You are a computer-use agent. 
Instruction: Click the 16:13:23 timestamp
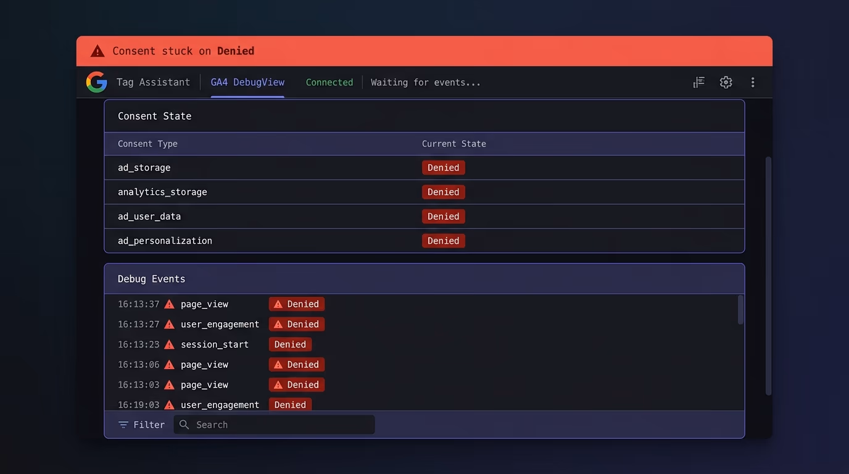coord(139,344)
